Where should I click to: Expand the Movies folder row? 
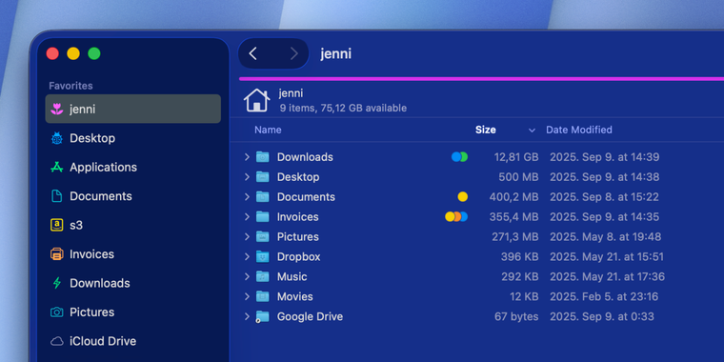click(x=247, y=296)
